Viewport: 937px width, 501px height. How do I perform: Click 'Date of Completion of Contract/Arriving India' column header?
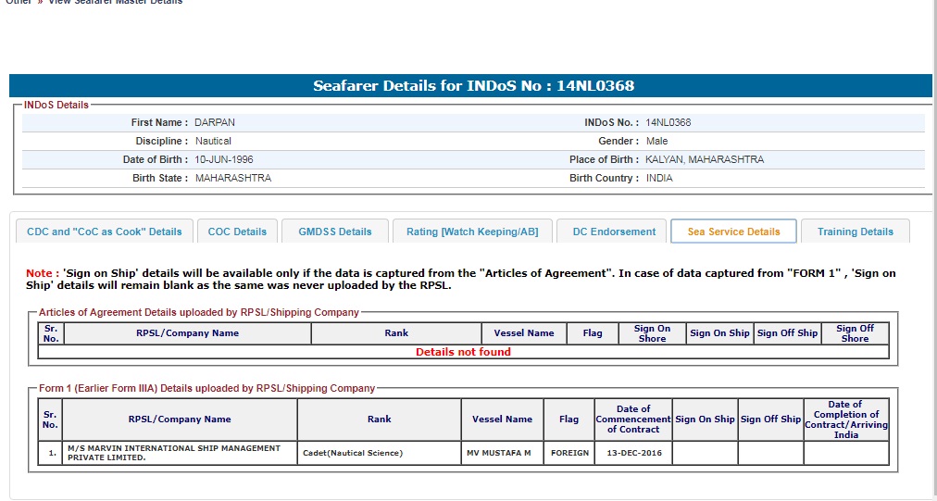click(844, 420)
